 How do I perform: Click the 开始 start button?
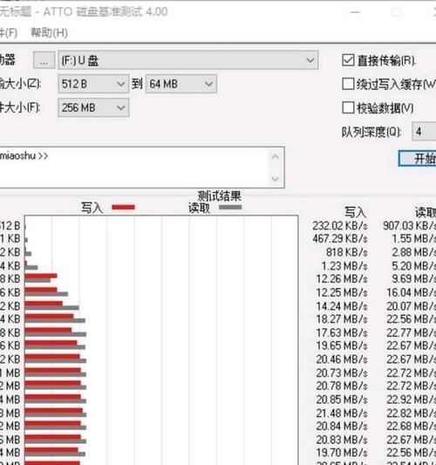pyautogui.click(x=418, y=159)
